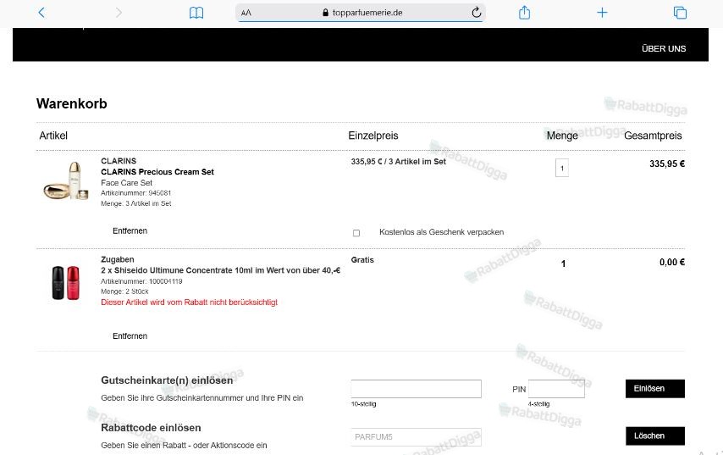Remove the Shiseido Zugaben item via Entfernen
The image size is (723, 455).
point(130,336)
